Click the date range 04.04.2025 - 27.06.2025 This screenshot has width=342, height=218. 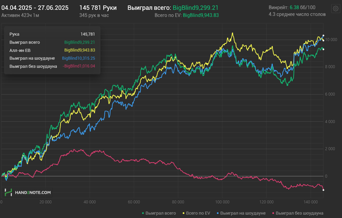pyautogui.click(x=35, y=8)
